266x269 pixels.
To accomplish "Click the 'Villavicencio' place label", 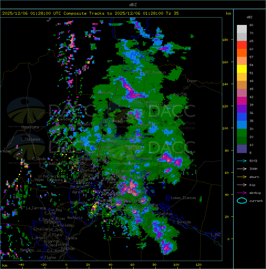I will 65,119.
